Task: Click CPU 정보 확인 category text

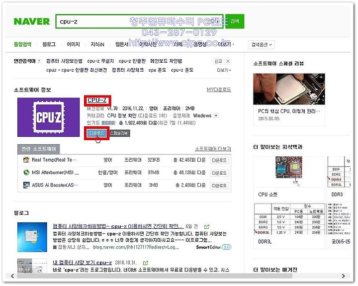Action: (x=122, y=115)
